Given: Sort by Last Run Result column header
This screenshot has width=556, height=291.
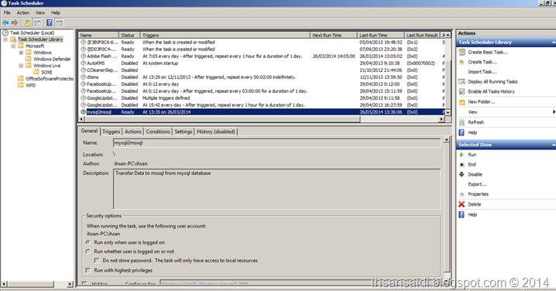Looking at the screenshot, I should pyautogui.click(x=422, y=35).
